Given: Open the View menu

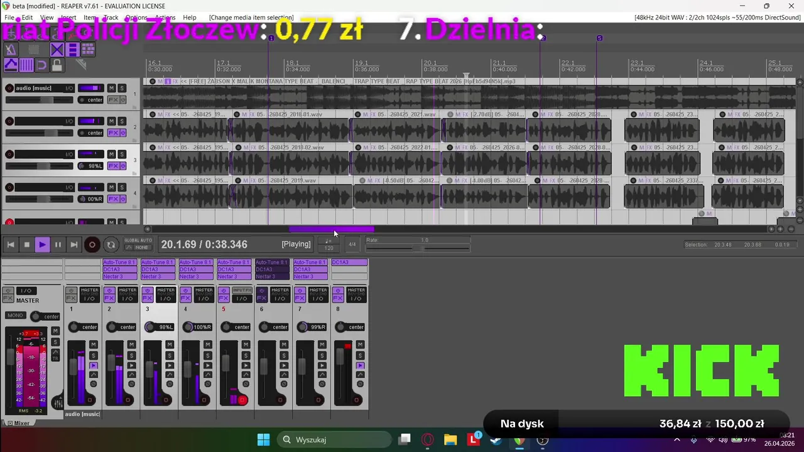Looking at the screenshot, I should (47, 18).
